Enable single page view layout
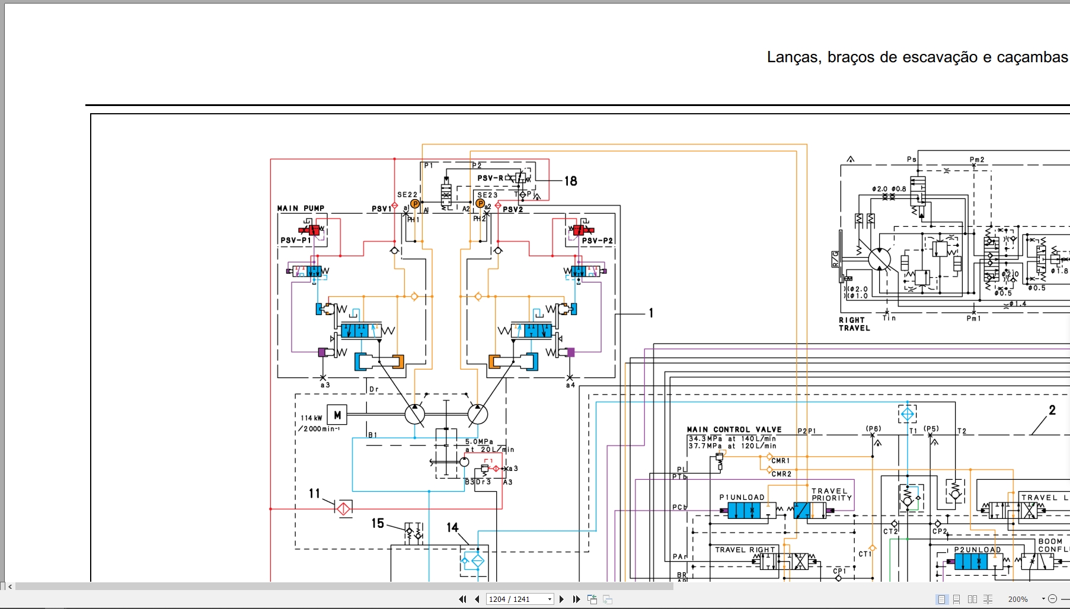This screenshot has width=1070, height=609. point(941,599)
